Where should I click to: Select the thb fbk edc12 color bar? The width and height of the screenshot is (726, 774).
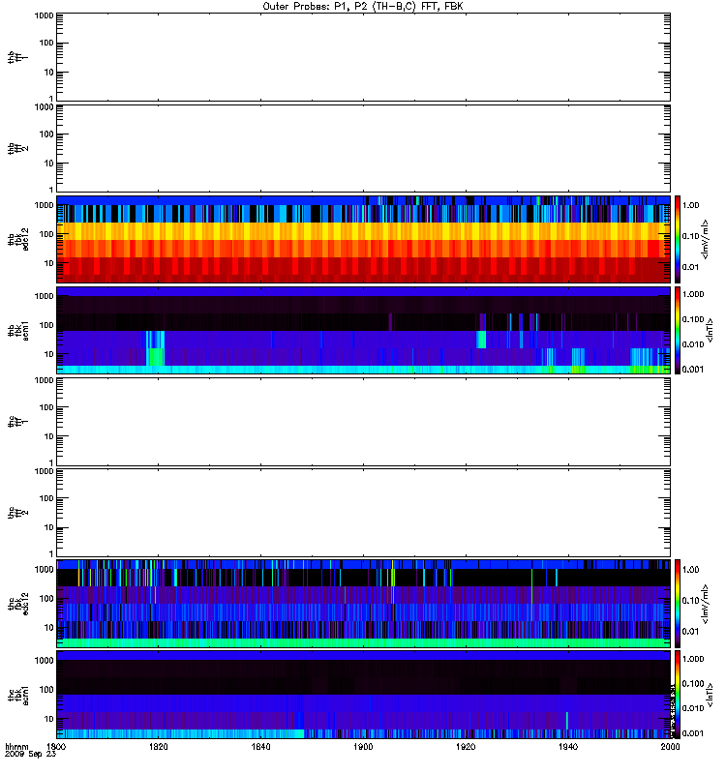[x=678, y=239]
